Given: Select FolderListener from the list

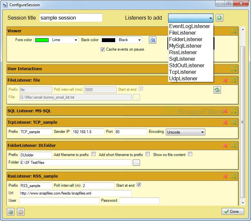Looking at the screenshot, I should [191, 39].
